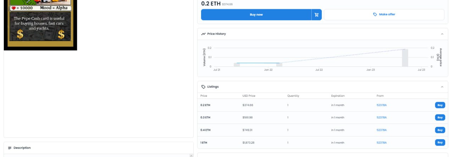Click the tag icon in Make offer
Viewport: 454px width, 157px height.
coord(375,15)
